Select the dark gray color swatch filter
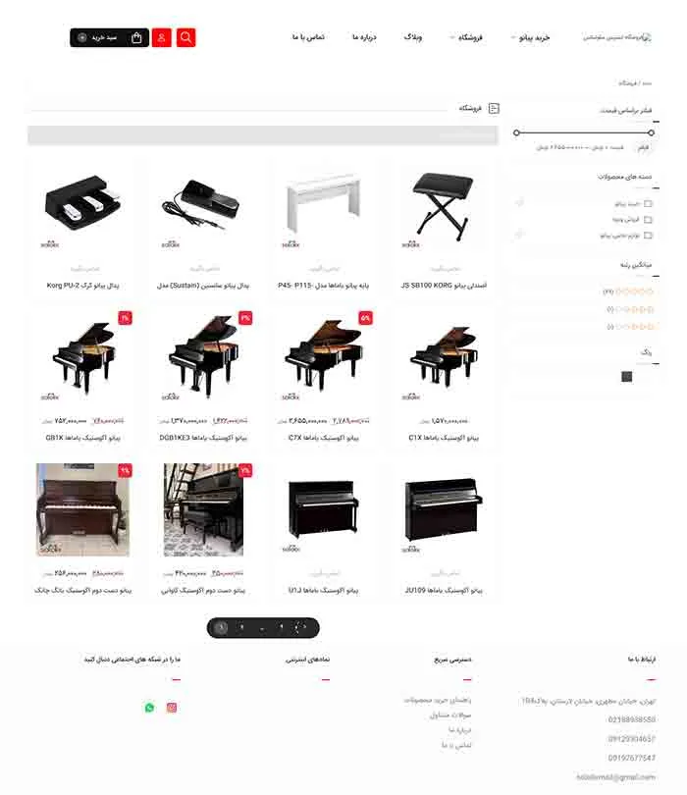This screenshot has height=795, width=687. tap(627, 376)
